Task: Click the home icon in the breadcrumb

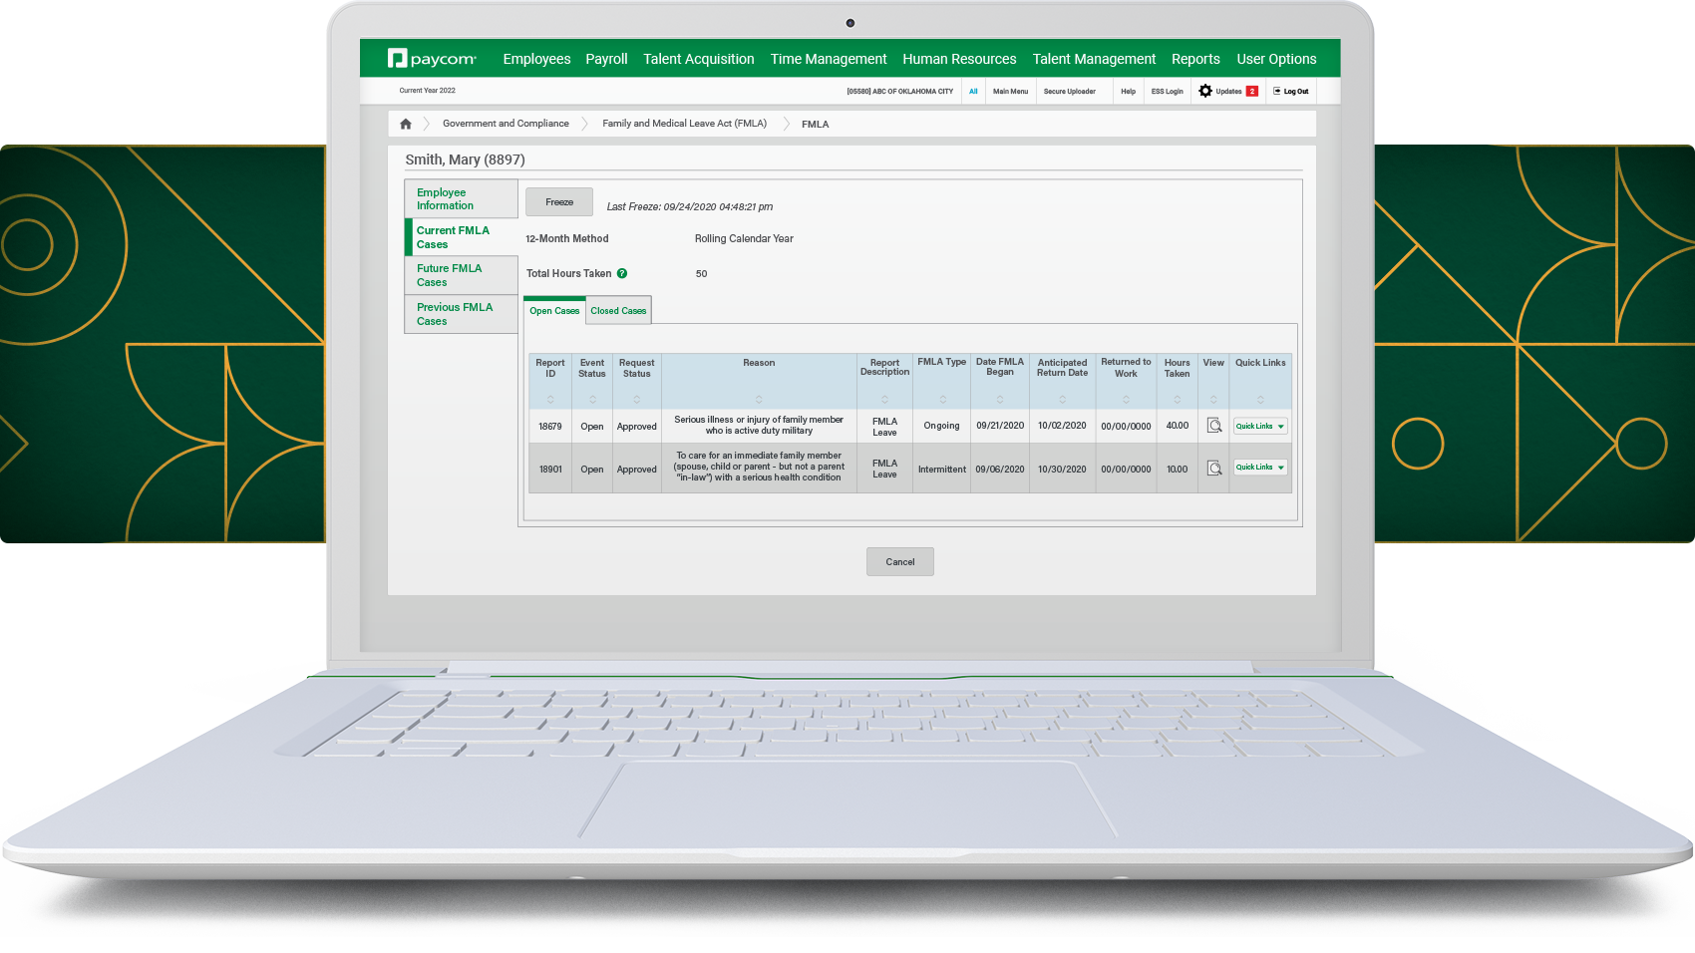Action: 406,124
